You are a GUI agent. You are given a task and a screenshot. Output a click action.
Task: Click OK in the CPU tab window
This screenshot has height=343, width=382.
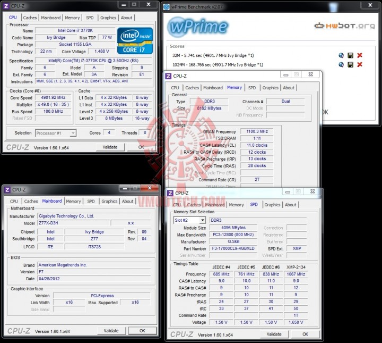(141, 147)
